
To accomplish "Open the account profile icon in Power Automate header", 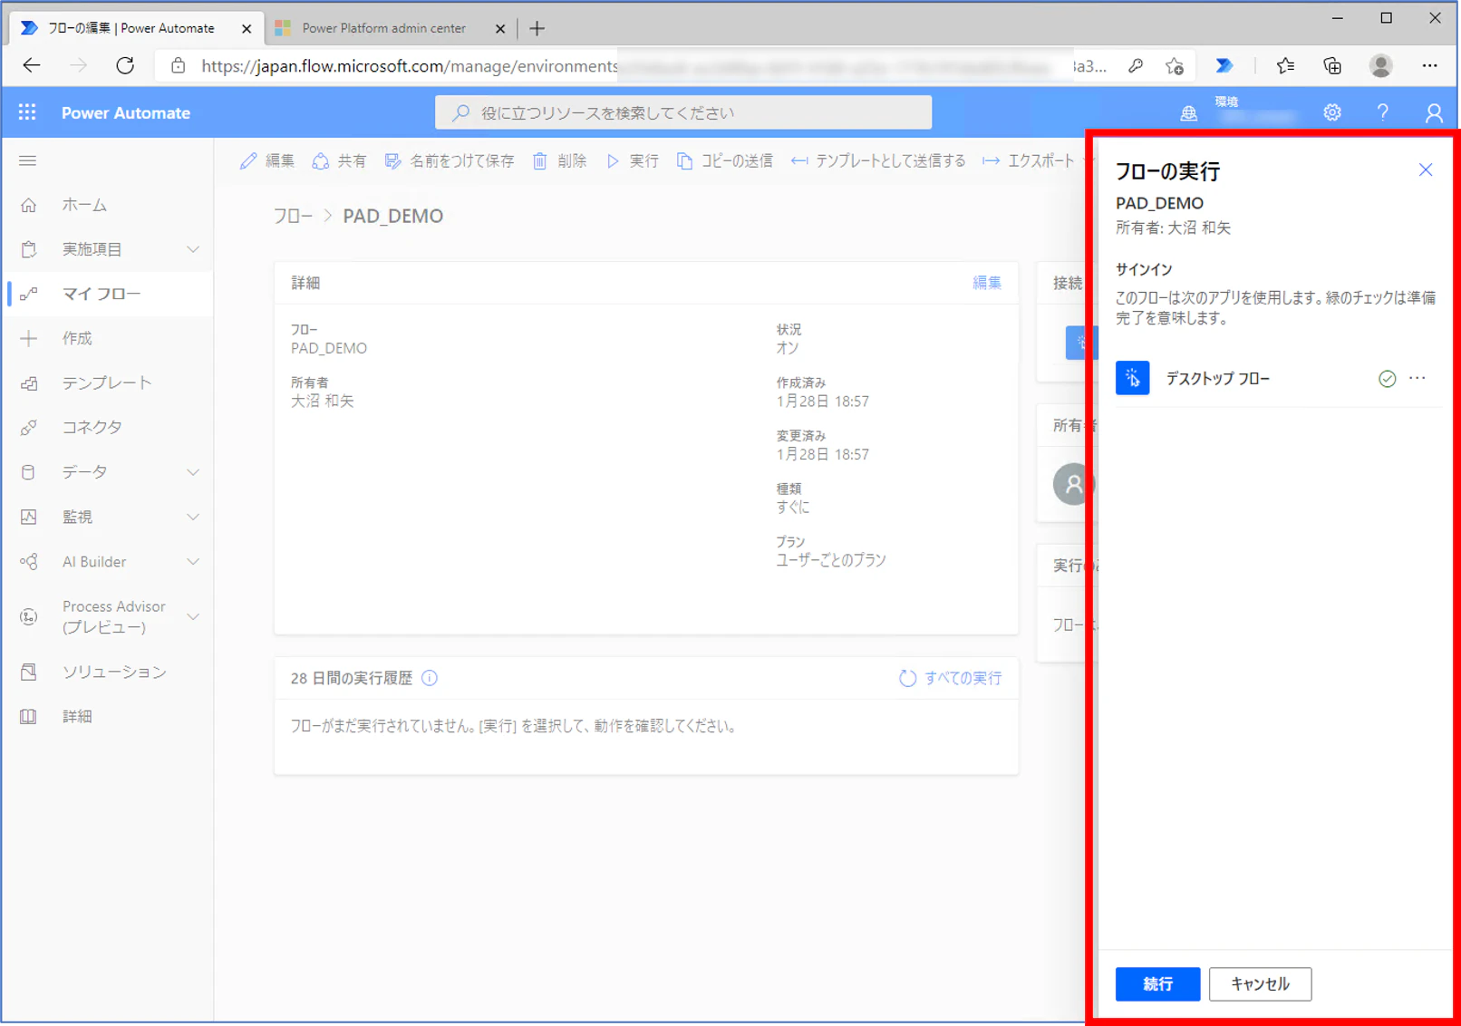I will tap(1433, 112).
